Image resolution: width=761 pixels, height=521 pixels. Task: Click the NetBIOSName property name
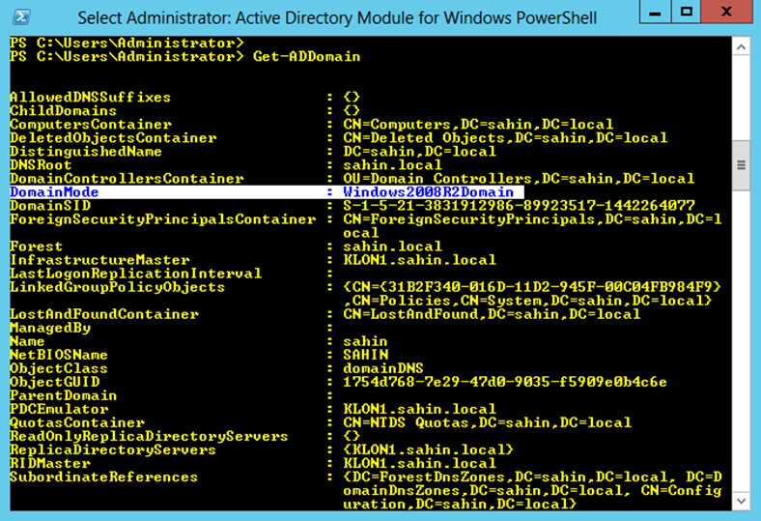coord(59,355)
